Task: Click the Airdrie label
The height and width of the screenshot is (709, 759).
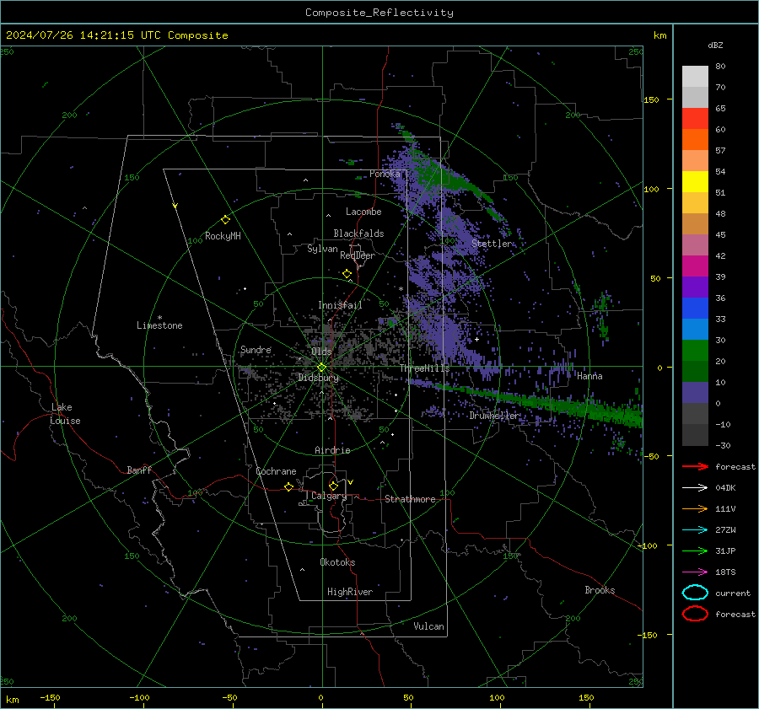Action: (332, 450)
